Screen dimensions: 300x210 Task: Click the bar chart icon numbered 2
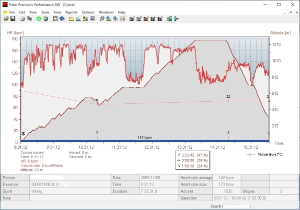139,19
